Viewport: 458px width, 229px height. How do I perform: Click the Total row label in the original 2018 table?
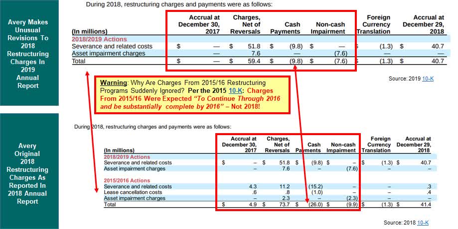coord(110,205)
